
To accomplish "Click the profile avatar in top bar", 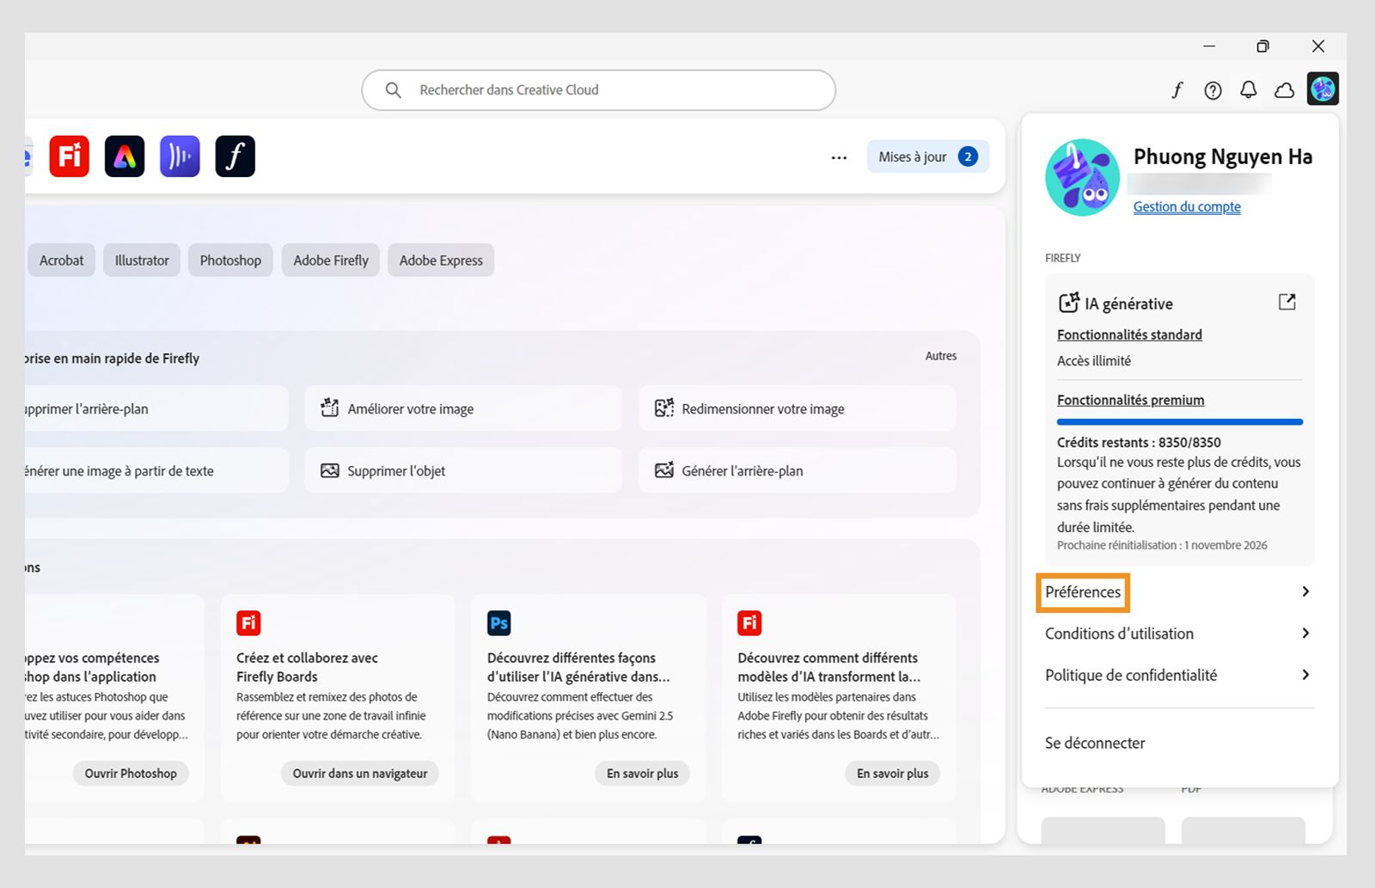I will click(1323, 89).
